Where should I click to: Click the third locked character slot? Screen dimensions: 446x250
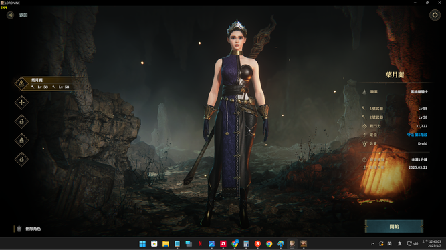[21, 159]
